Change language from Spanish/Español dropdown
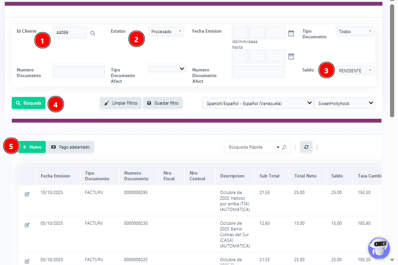 point(257,103)
